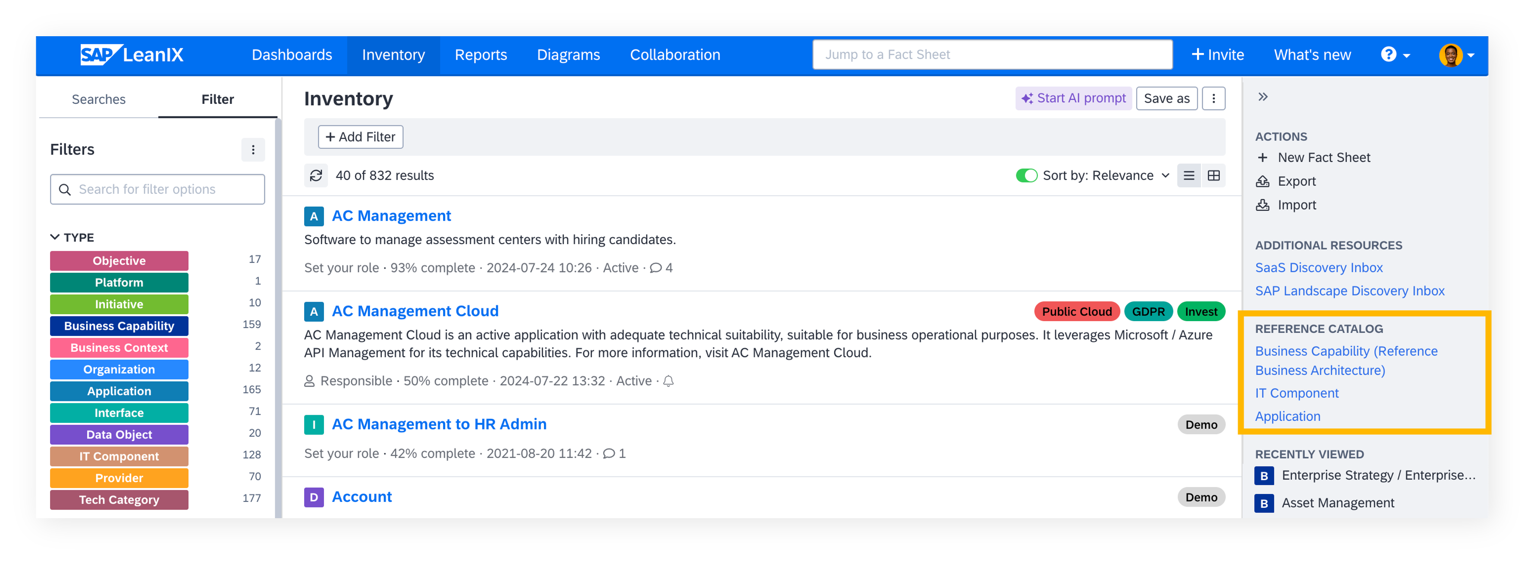Open SAP Landscape Discovery Inbox link
Image resolution: width=1534 pixels, height=563 pixels.
pos(1349,291)
